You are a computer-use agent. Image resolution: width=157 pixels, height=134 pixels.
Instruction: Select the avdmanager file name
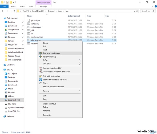coord(36,27)
